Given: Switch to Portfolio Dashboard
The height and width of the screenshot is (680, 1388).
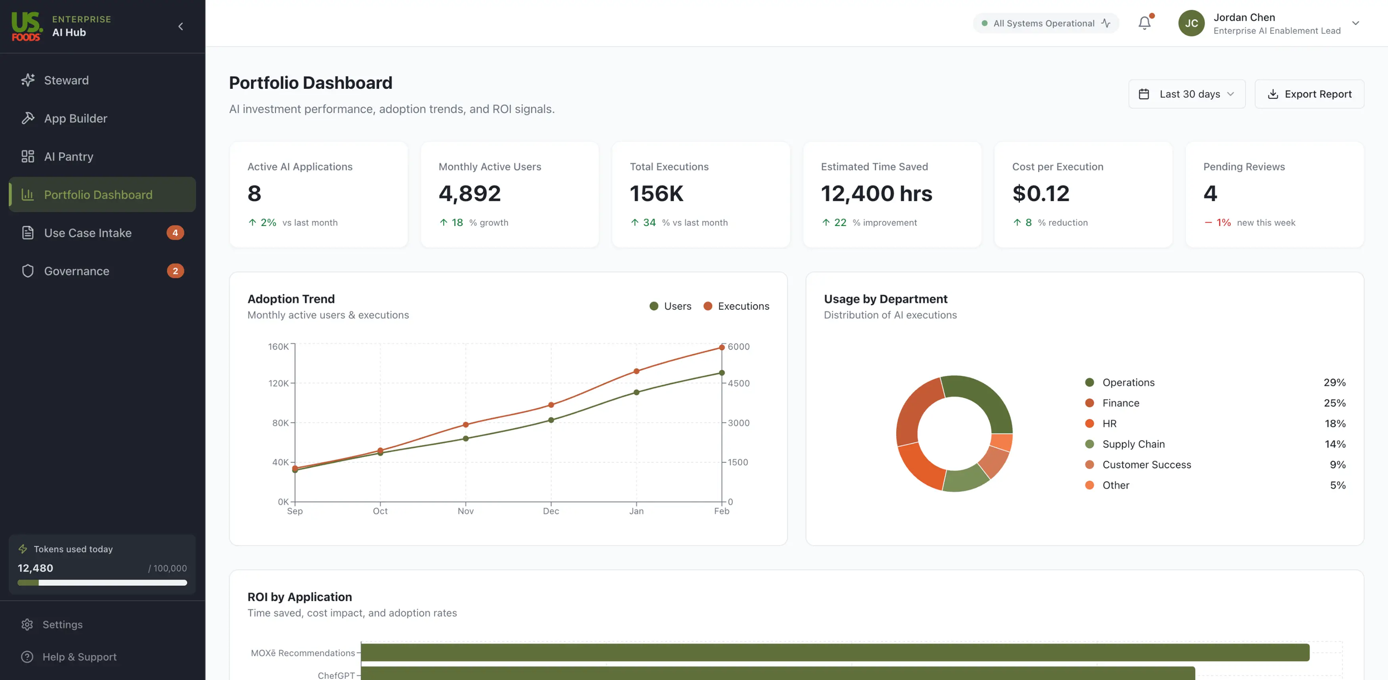Looking at the screenshot, I should (x=99, y=194).
